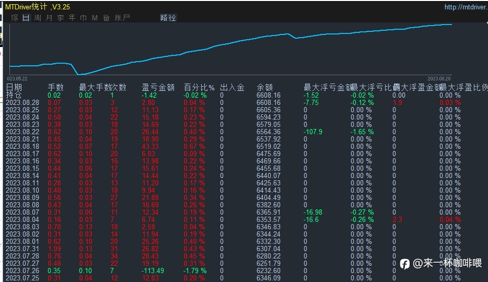The width and height of the screenshot is (488, 282).
Task: Select the 2023.08.07 date row
Action: pos(22,212)
